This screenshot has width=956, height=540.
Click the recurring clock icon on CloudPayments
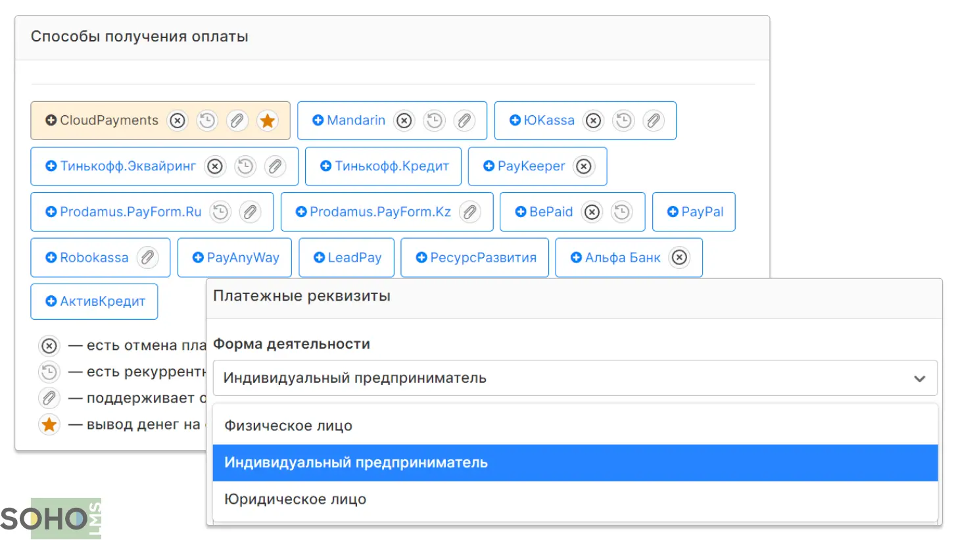207,120
